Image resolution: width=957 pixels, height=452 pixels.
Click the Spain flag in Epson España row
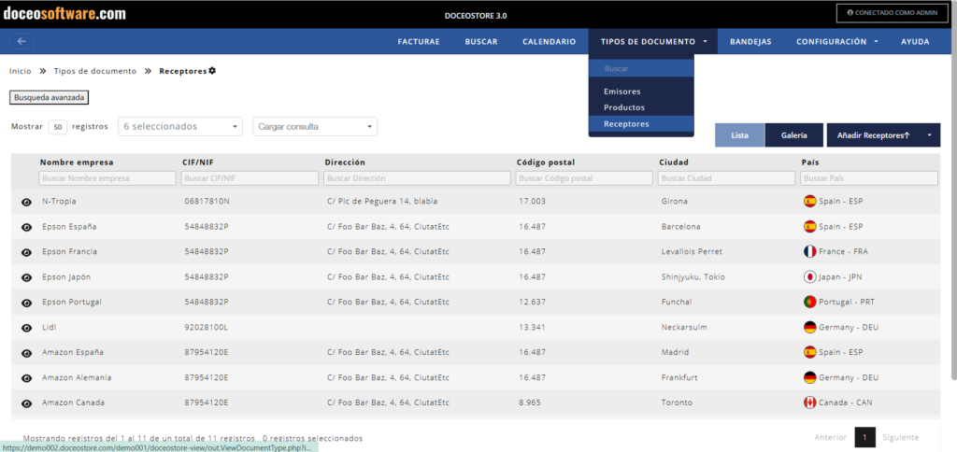810,226
